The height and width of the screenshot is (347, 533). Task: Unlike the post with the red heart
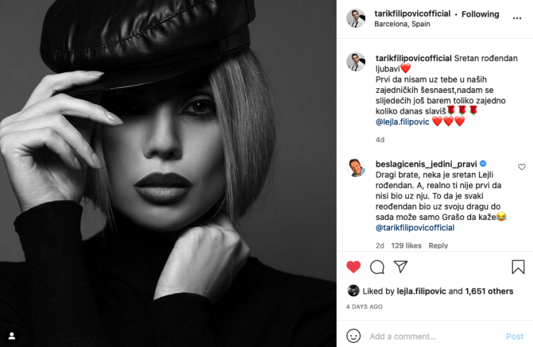(353, 266)
